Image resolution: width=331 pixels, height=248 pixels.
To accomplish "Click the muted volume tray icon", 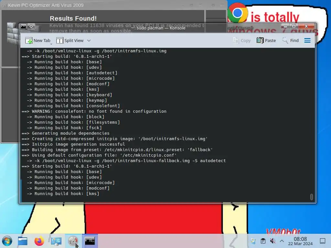I will tap(272, 241).
